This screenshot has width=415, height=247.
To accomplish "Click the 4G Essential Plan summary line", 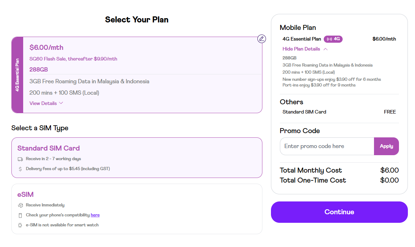I will click(x=339, y=39).
